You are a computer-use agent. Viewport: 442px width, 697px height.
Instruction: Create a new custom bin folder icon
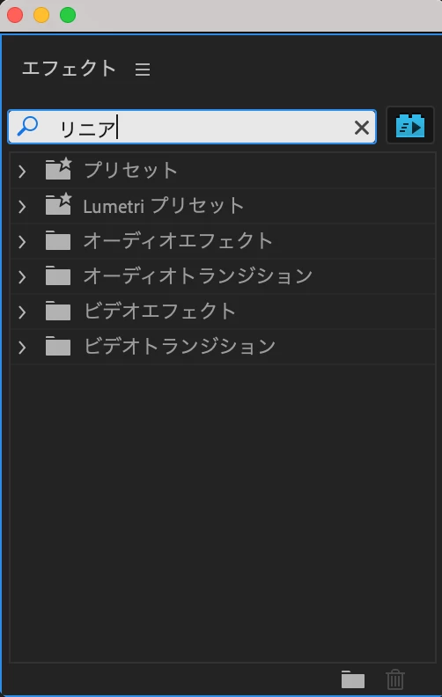pyautogui.click(x=352, y=679)
